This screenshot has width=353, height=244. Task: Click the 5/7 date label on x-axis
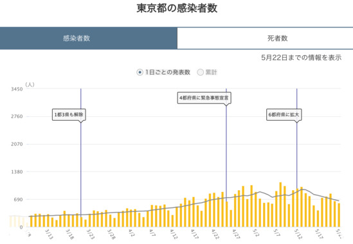[x=277, y=232]
